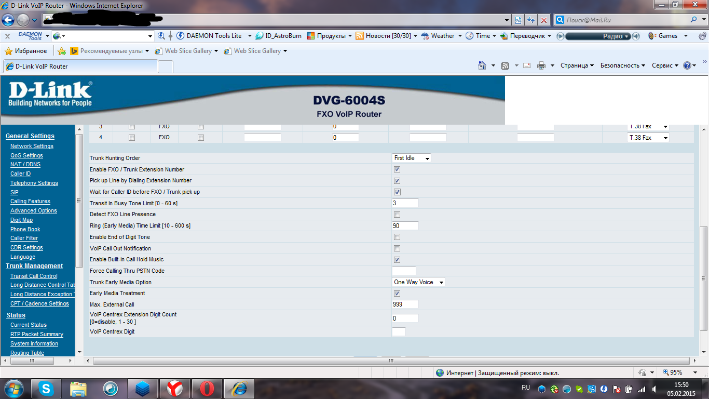Expand the Переводчик toolbar dropdown
709x399 pixels.
tap(549, 36)
